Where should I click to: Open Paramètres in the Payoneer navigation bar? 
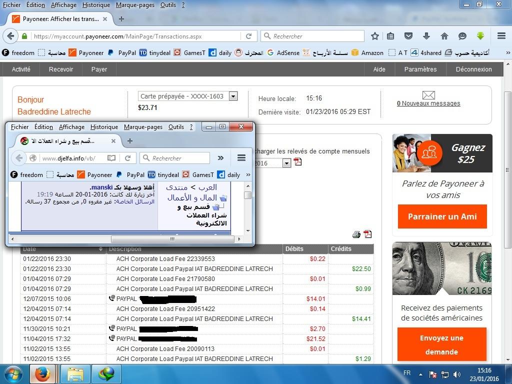coord(420,69)
